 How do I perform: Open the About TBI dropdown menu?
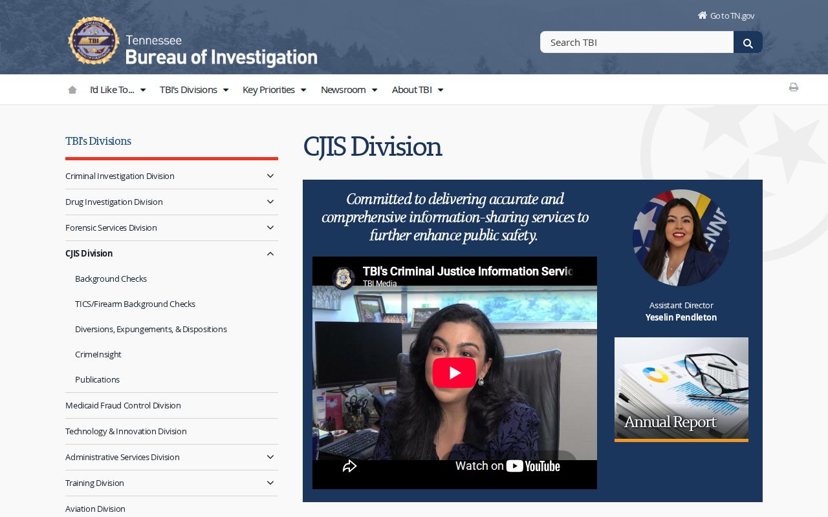418,90
